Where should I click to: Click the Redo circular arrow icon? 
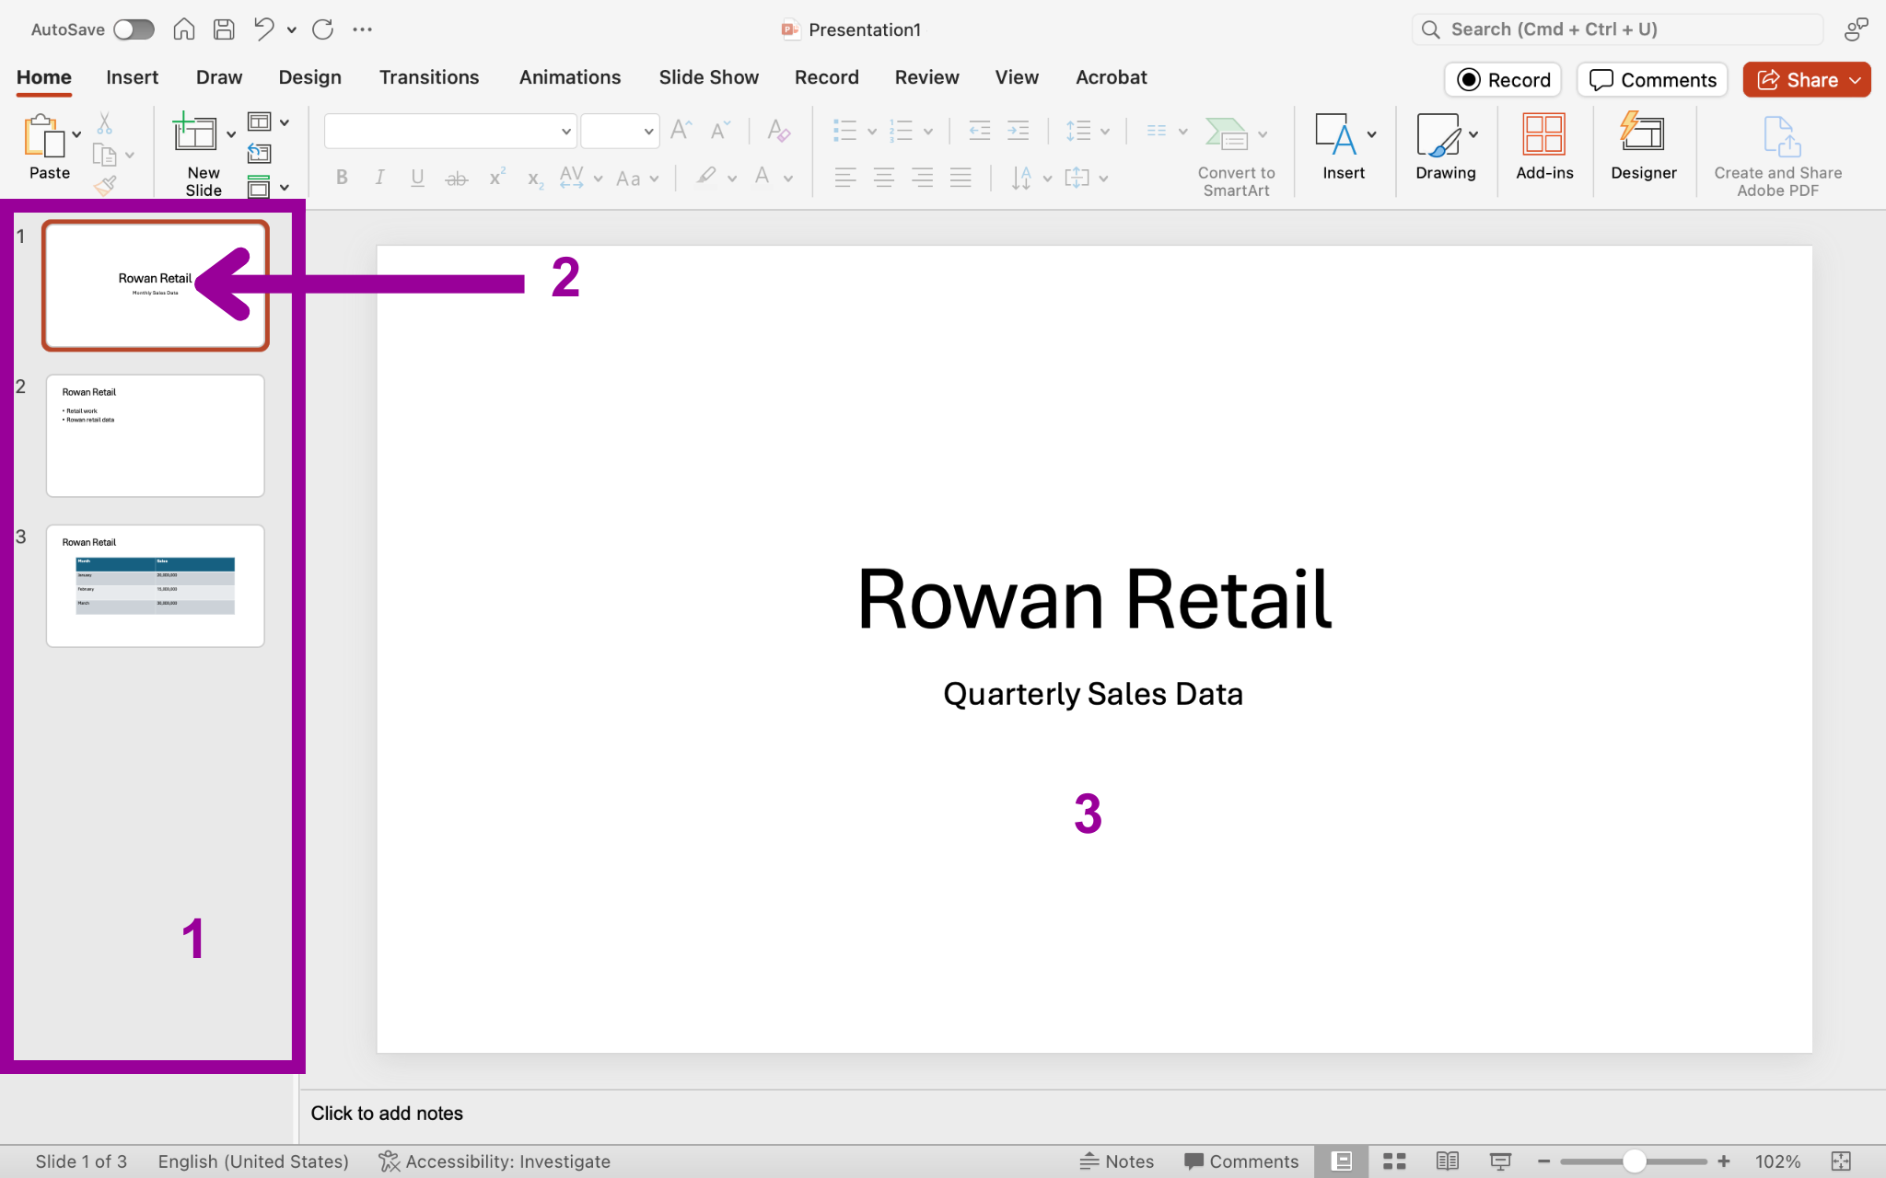coord(323,29)
